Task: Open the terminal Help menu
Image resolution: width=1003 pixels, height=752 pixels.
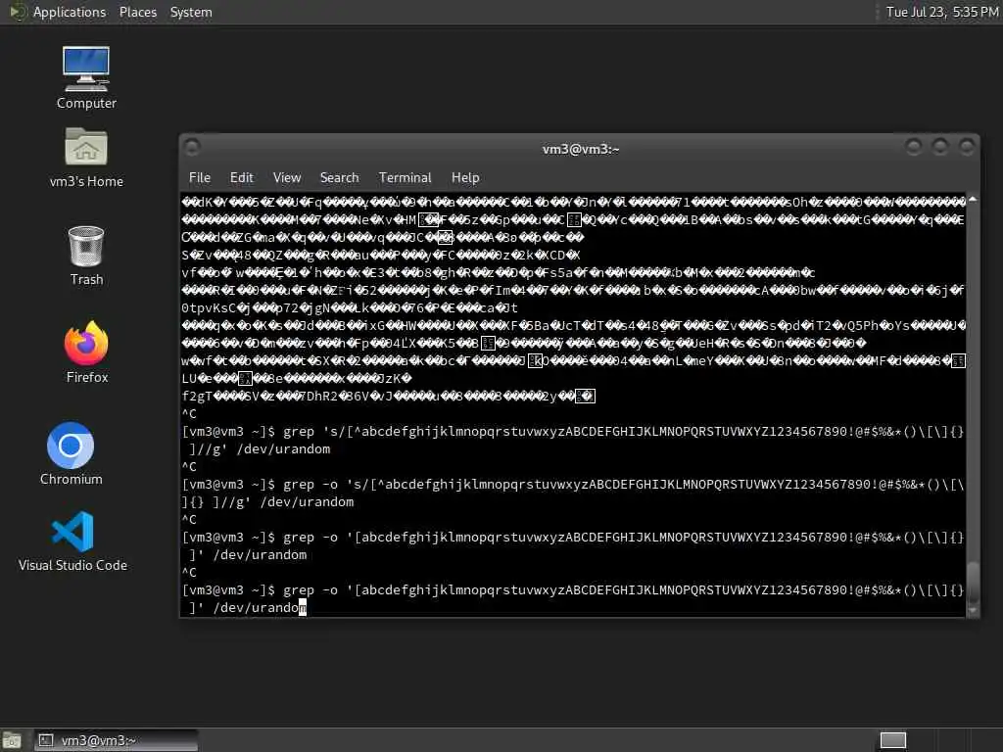Action: tap(465, 178)
